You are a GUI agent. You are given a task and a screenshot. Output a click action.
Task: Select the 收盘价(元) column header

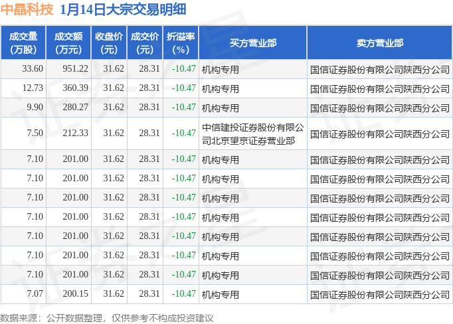click(109, 42)
